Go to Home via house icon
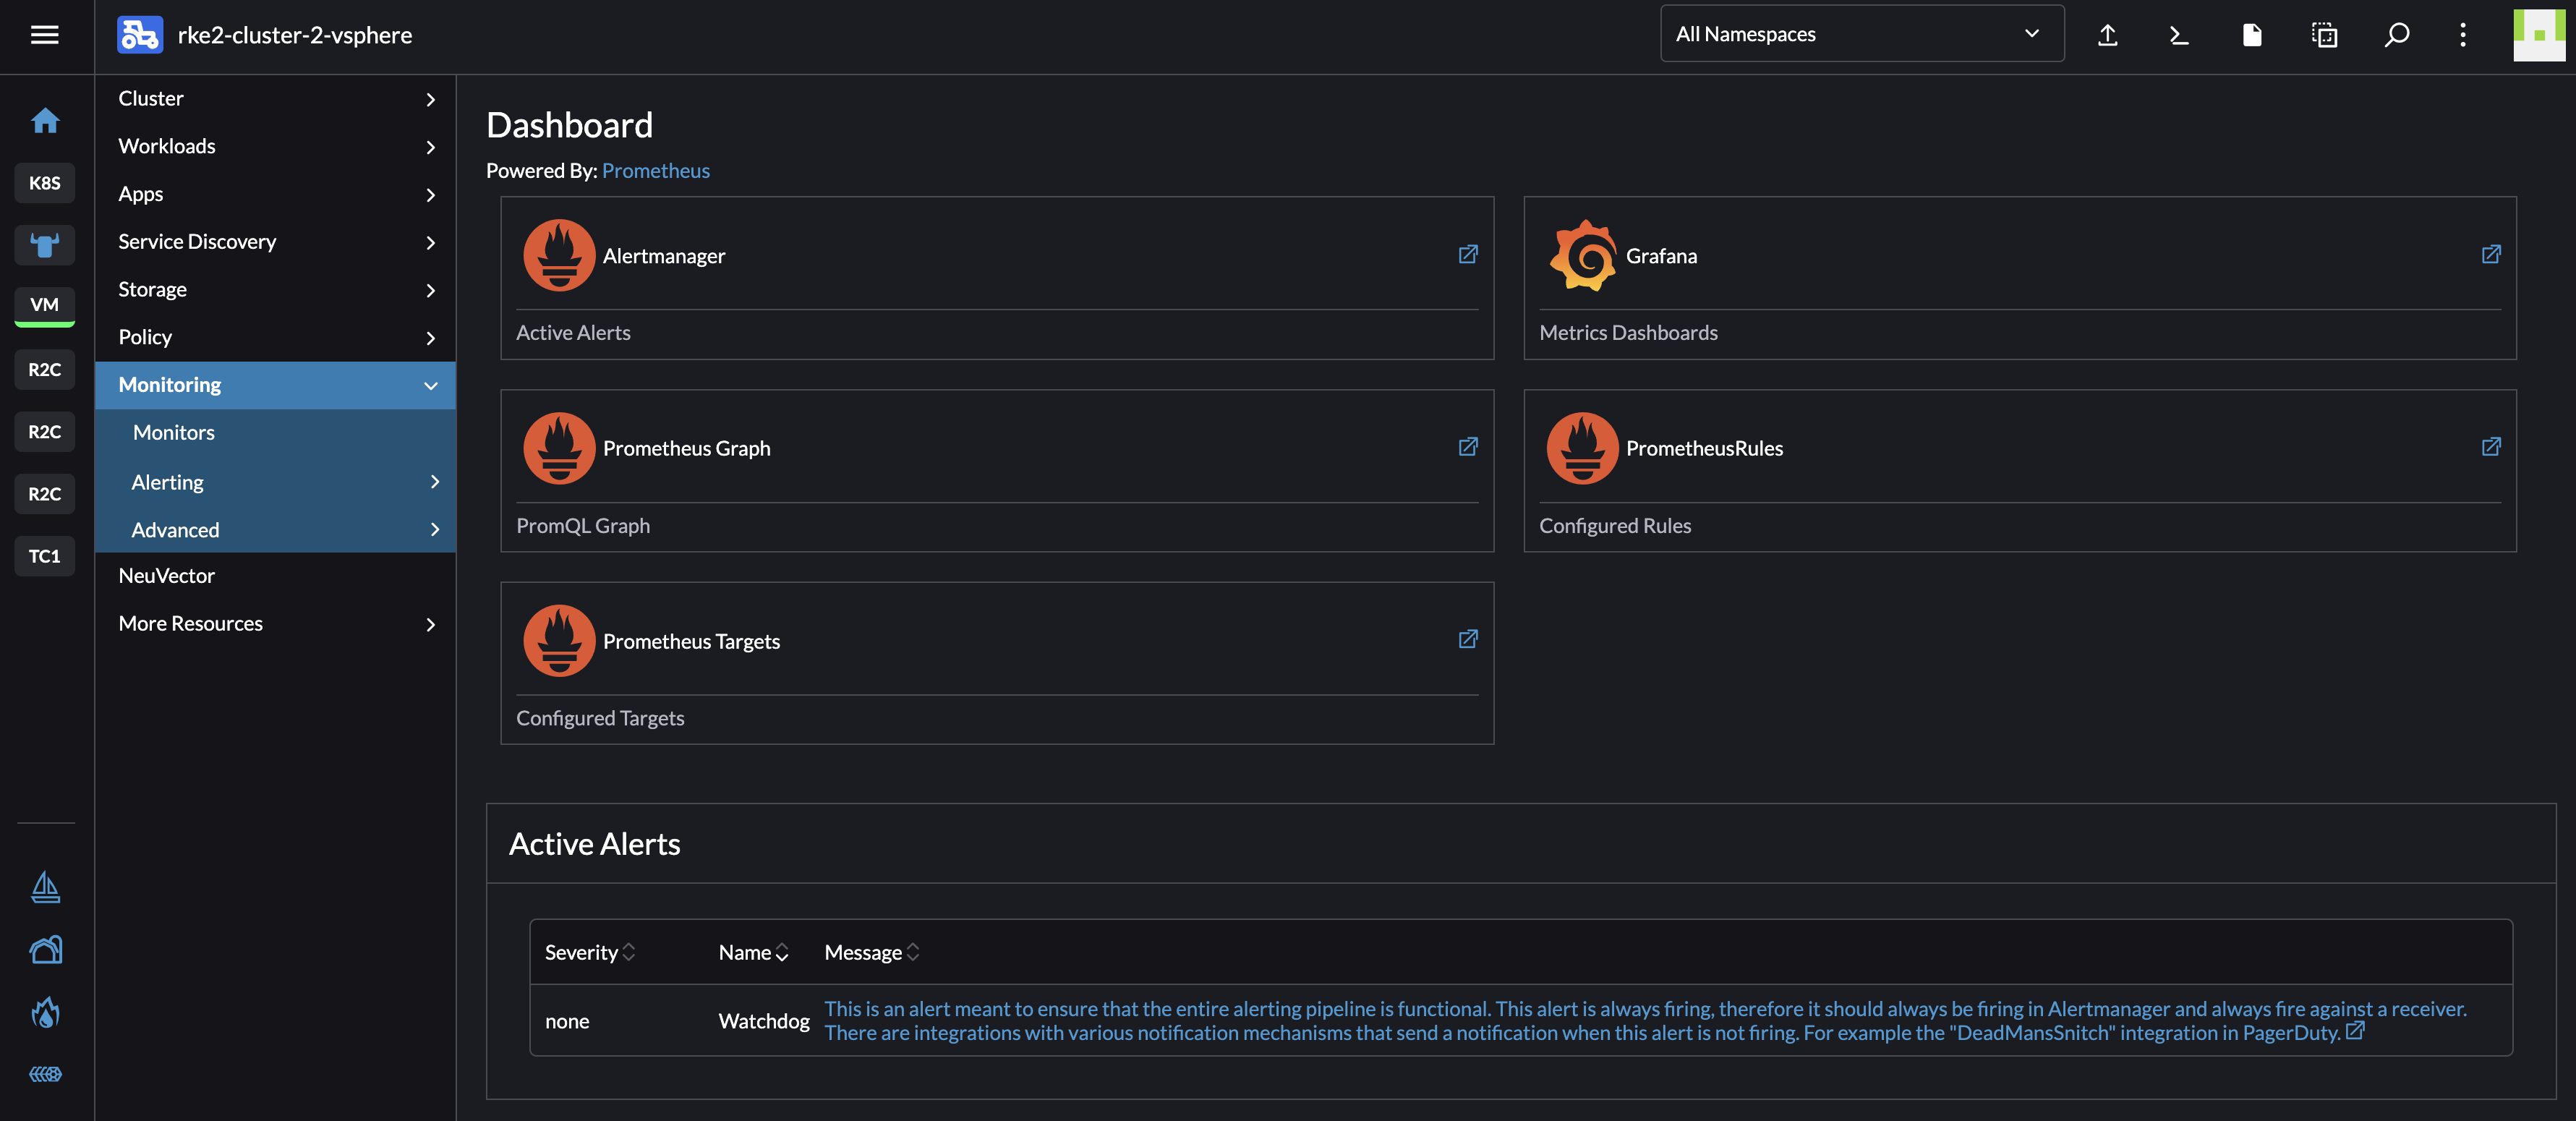The image size is (2576, 1121). [45, 121]
